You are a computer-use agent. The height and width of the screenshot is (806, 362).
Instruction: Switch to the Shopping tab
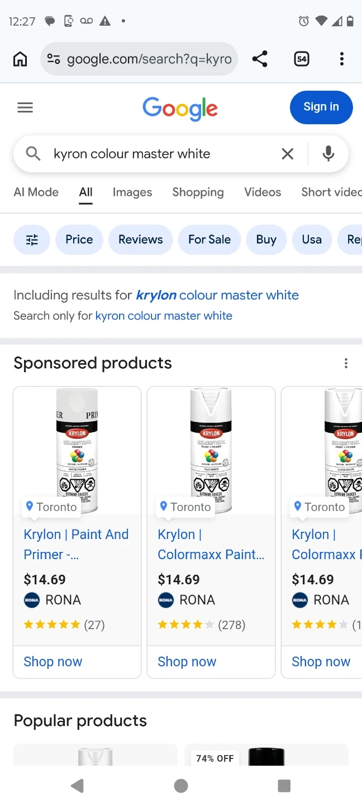pyautogui.click(x=198, y=192)
